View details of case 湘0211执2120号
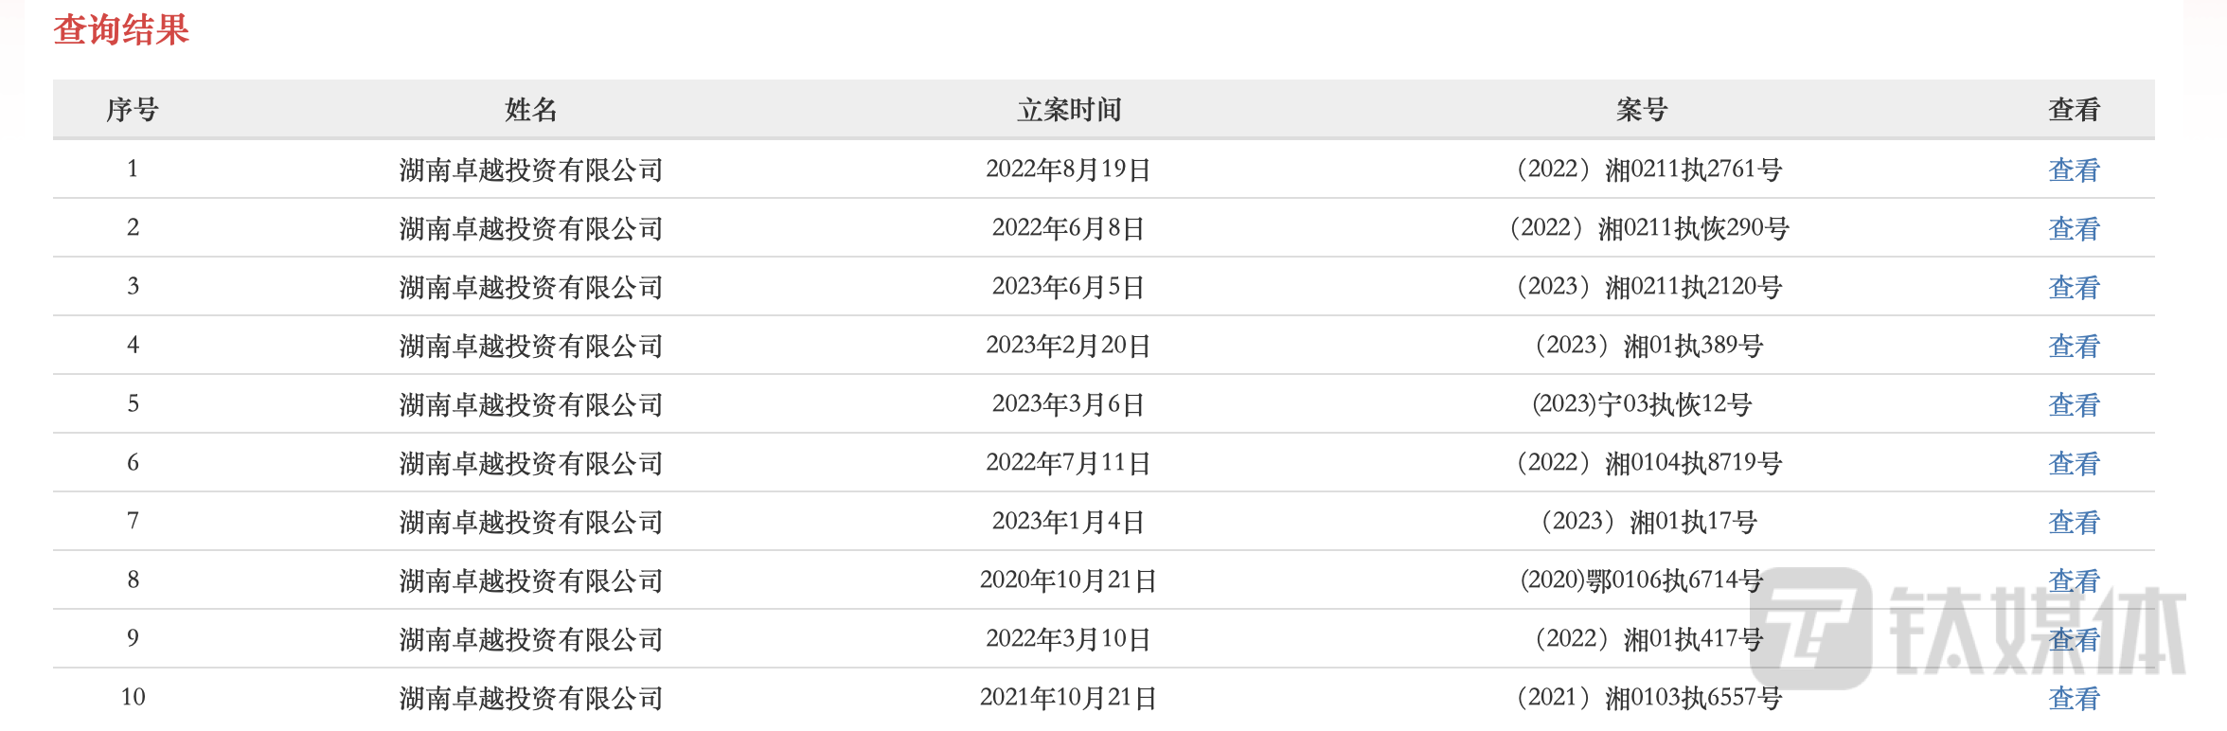 tap(2074, 287)
